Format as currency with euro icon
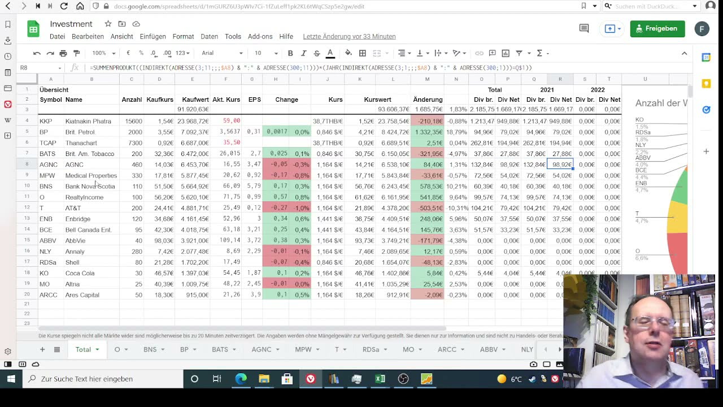Screen dimensions: 723x407 [128, 53]
